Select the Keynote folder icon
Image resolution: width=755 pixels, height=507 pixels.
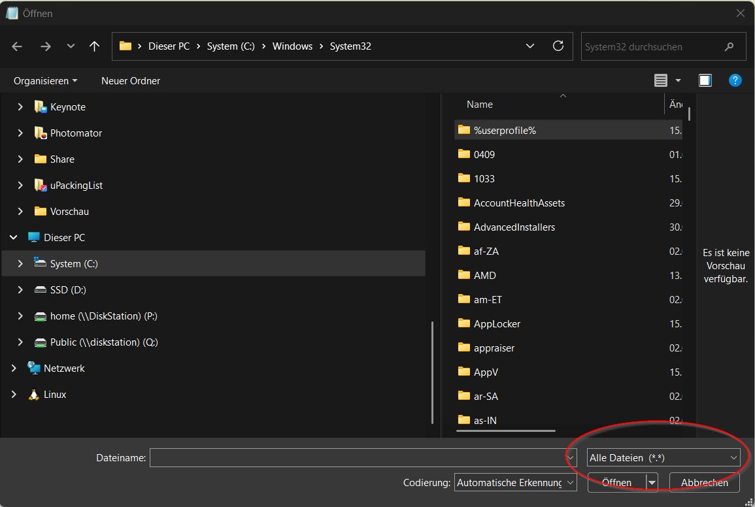(41, 106)
